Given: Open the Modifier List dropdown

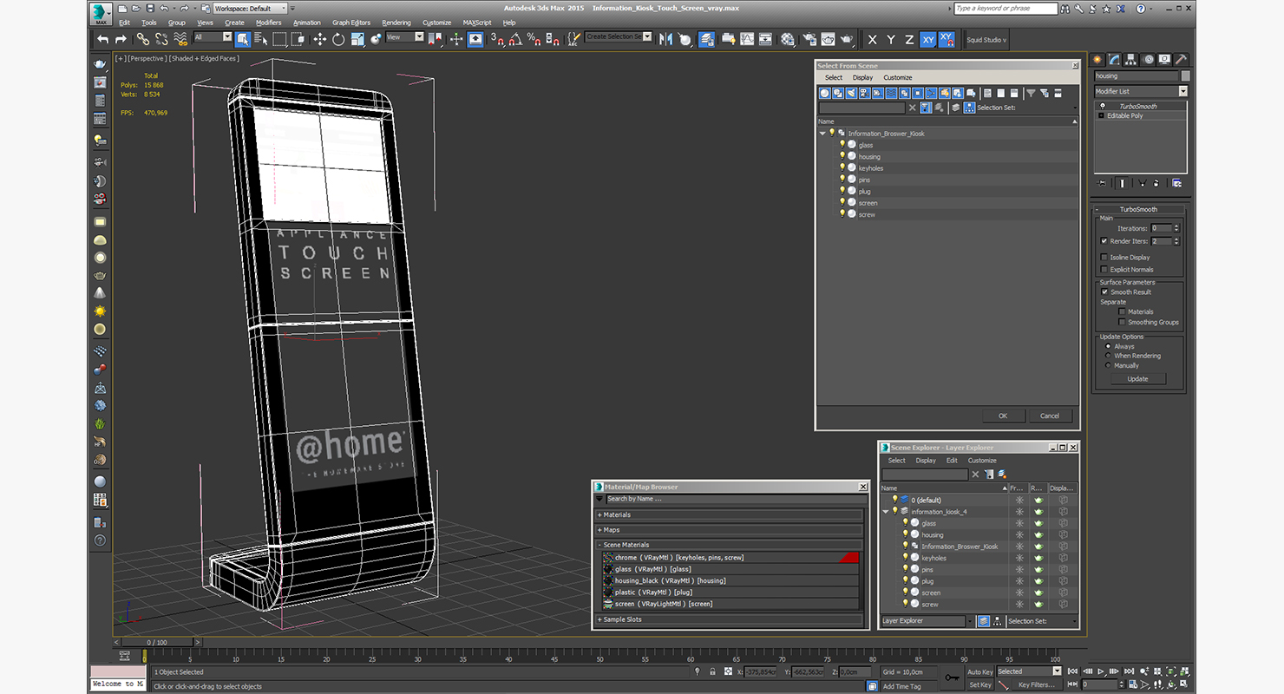Looking at the screenshot, I should 1141,91.
